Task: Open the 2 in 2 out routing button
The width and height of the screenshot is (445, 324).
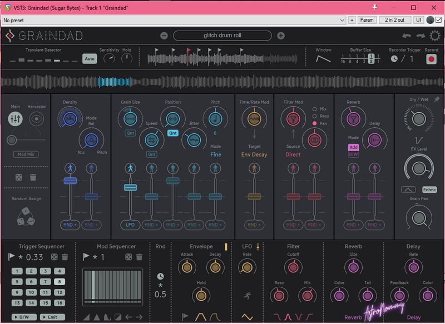Action: 395,20
